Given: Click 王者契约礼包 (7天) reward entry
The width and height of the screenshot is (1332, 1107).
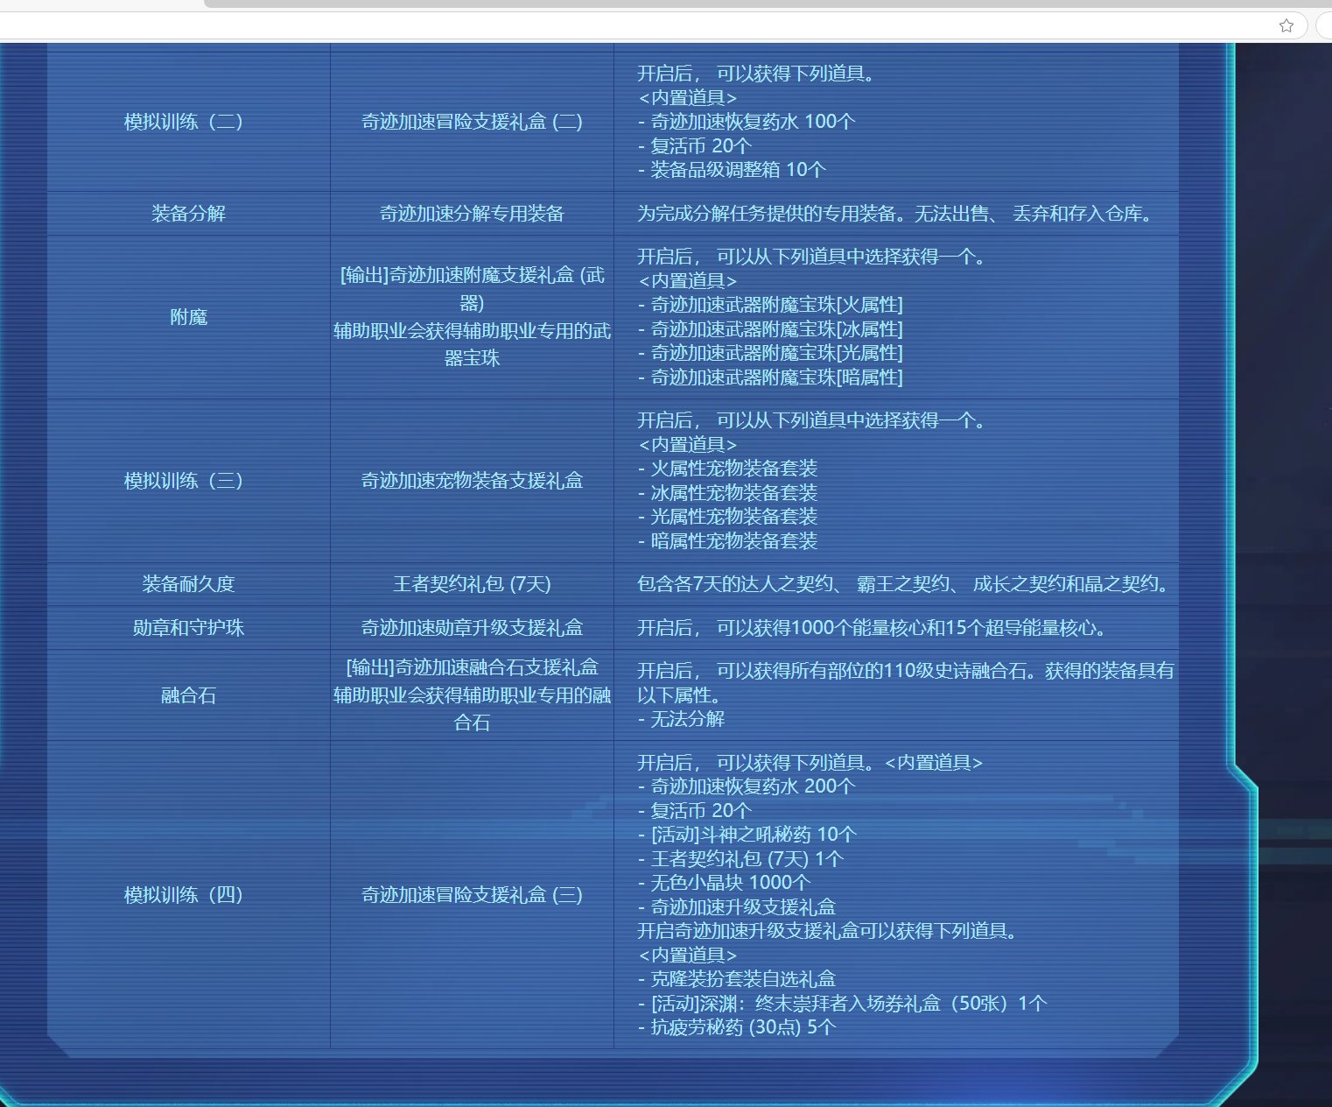Looking at the screenshot, I should [x=471, y=584].
